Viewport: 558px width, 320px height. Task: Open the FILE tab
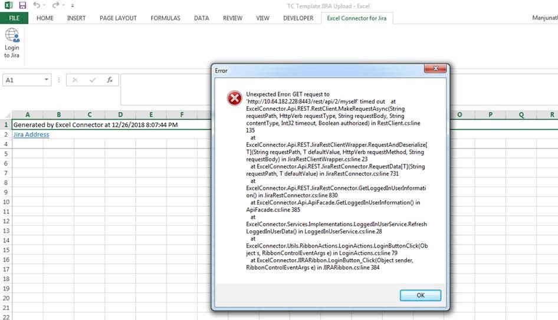14,18
